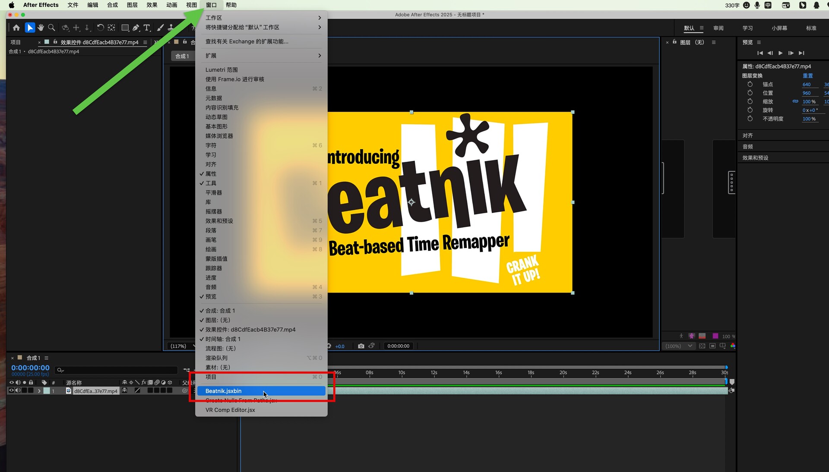Take snapshot with camera icon in viewer
Viewport: 829px width, 472px height.
click(x=361, y=346)
